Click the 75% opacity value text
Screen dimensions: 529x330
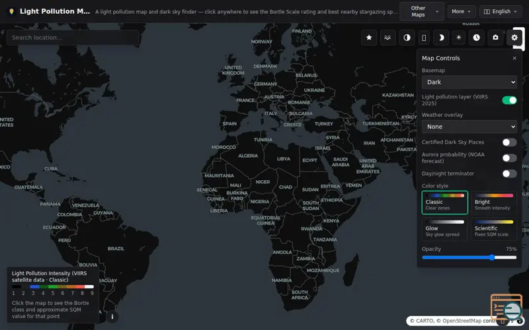(511, 249)
